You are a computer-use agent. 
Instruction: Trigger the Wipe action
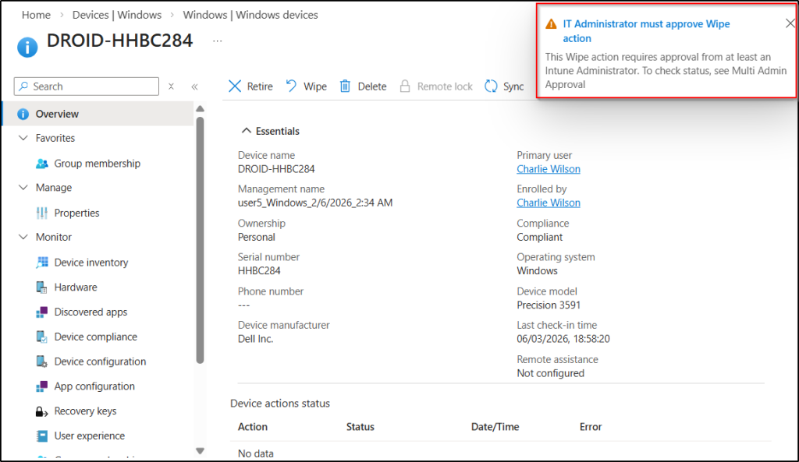click(x=306, y=86)
